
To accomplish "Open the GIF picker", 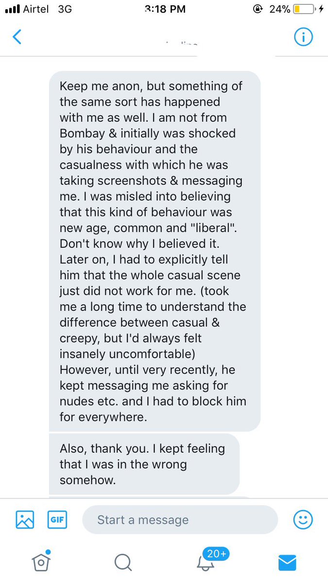I will (x=57, y=520).
